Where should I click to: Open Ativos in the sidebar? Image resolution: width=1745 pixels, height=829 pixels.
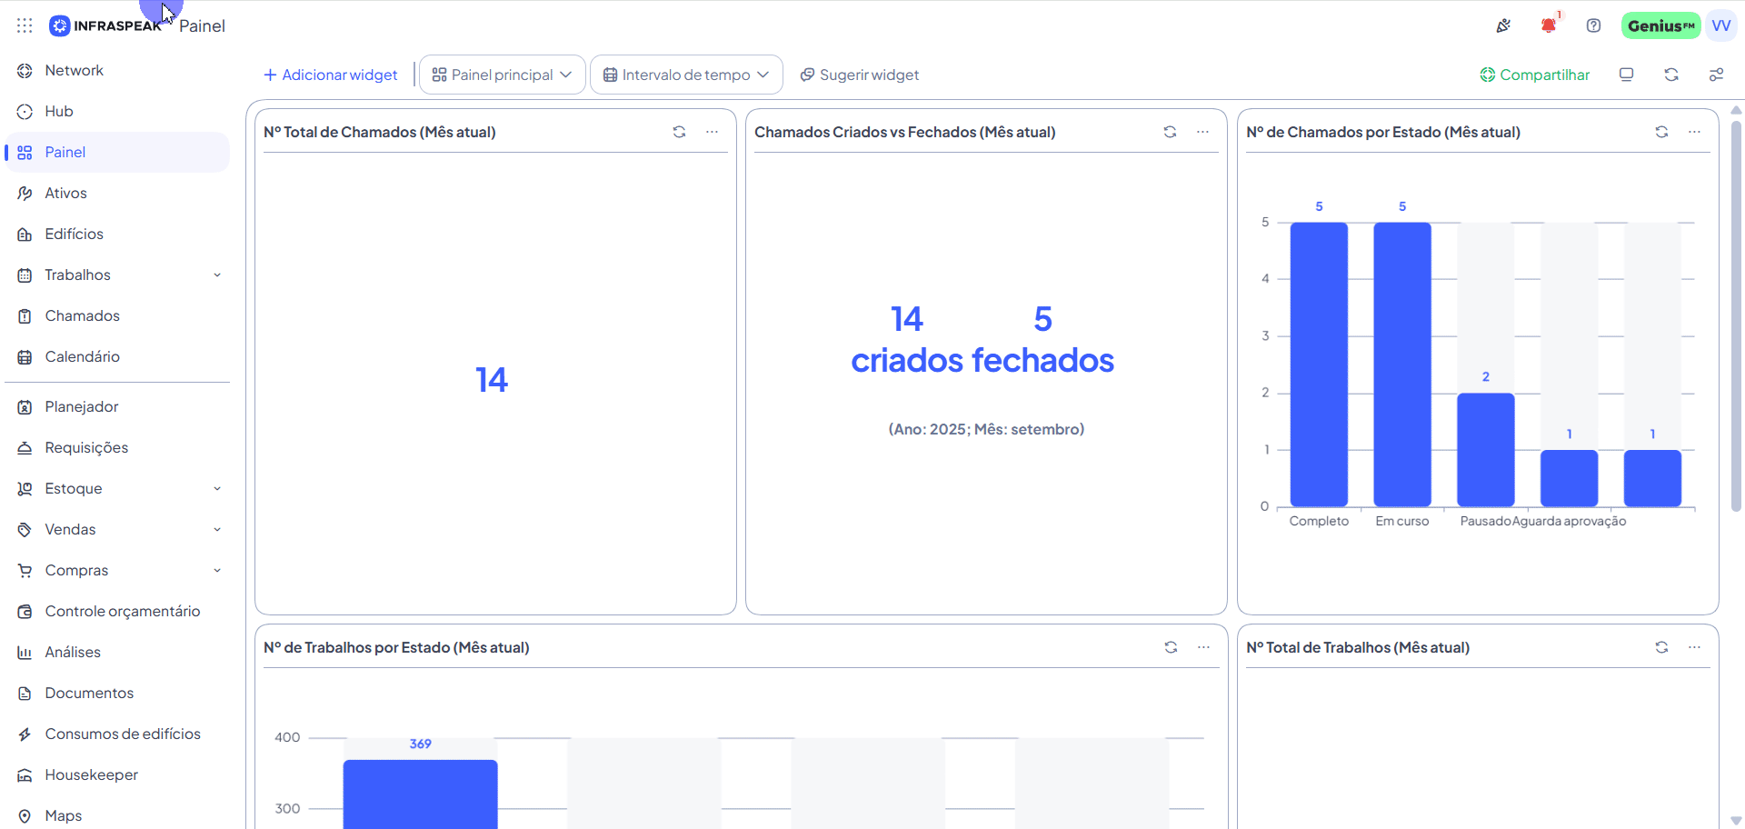117,193
